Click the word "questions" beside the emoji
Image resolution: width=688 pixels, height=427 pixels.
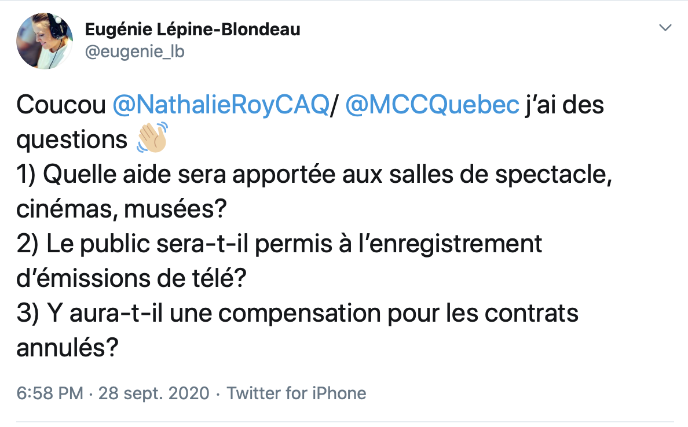[x=72, y=141]
